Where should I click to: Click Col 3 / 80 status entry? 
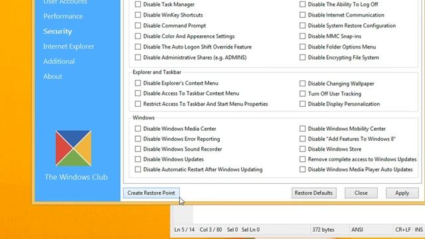pos(211,230)
